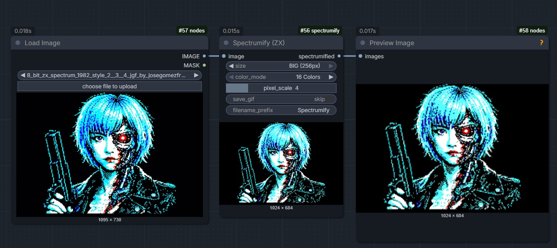Click the image input socket on Spectrumify

point(224,56)
